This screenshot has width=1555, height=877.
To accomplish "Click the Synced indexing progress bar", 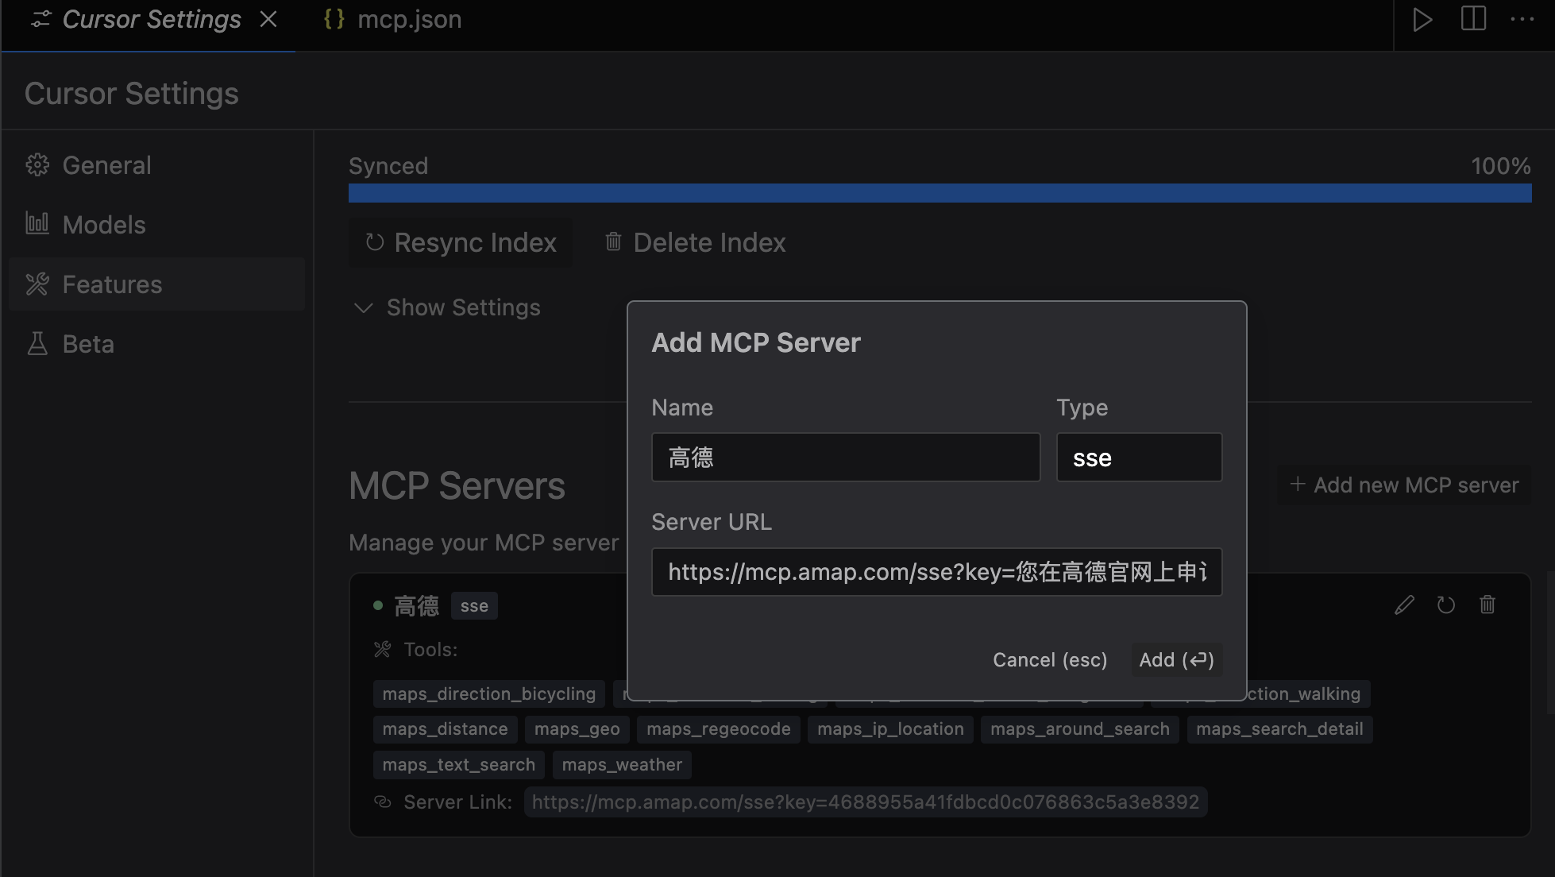I will pyautogui.click(x=940, y=193).
